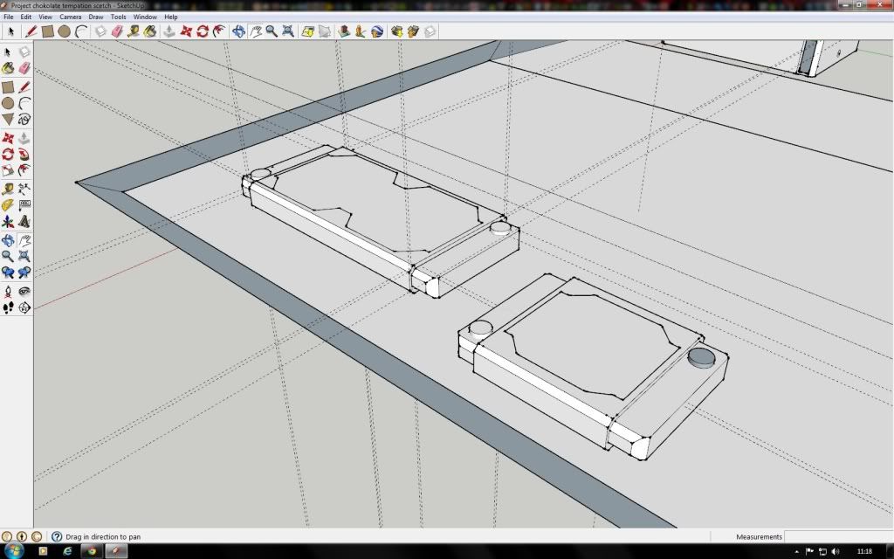Screen dimensions: 894x559
Task: Activate the Look Around eye tool
Action: (x=24, y=292)
